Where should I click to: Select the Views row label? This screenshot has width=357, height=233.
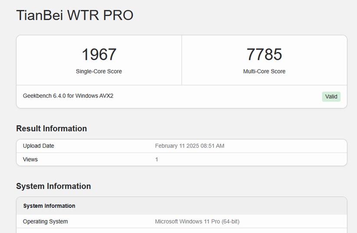(x=30, y=159)
